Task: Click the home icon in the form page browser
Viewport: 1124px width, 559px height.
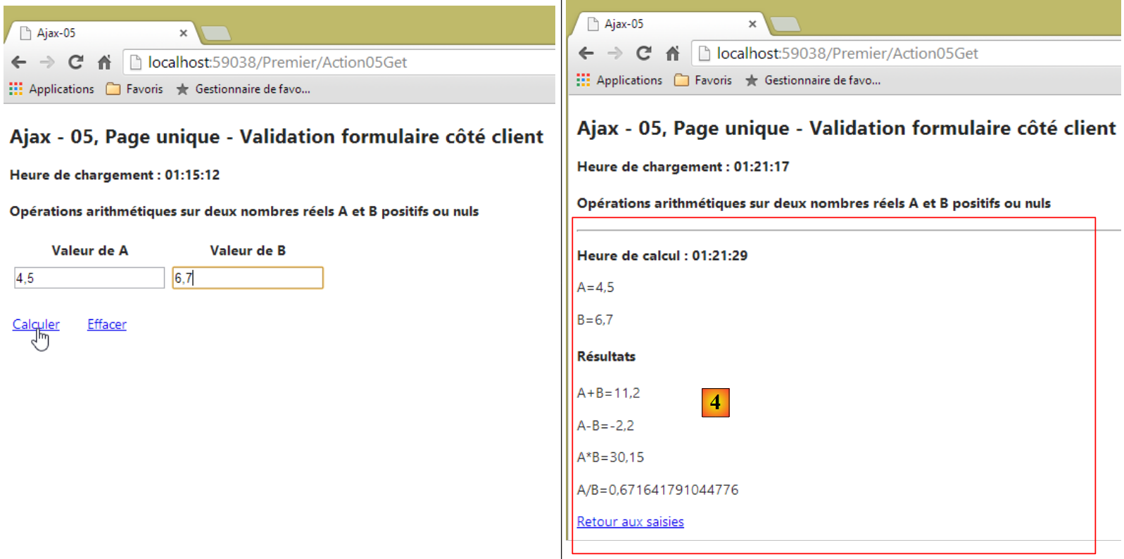Action: [x=104, y=63]
